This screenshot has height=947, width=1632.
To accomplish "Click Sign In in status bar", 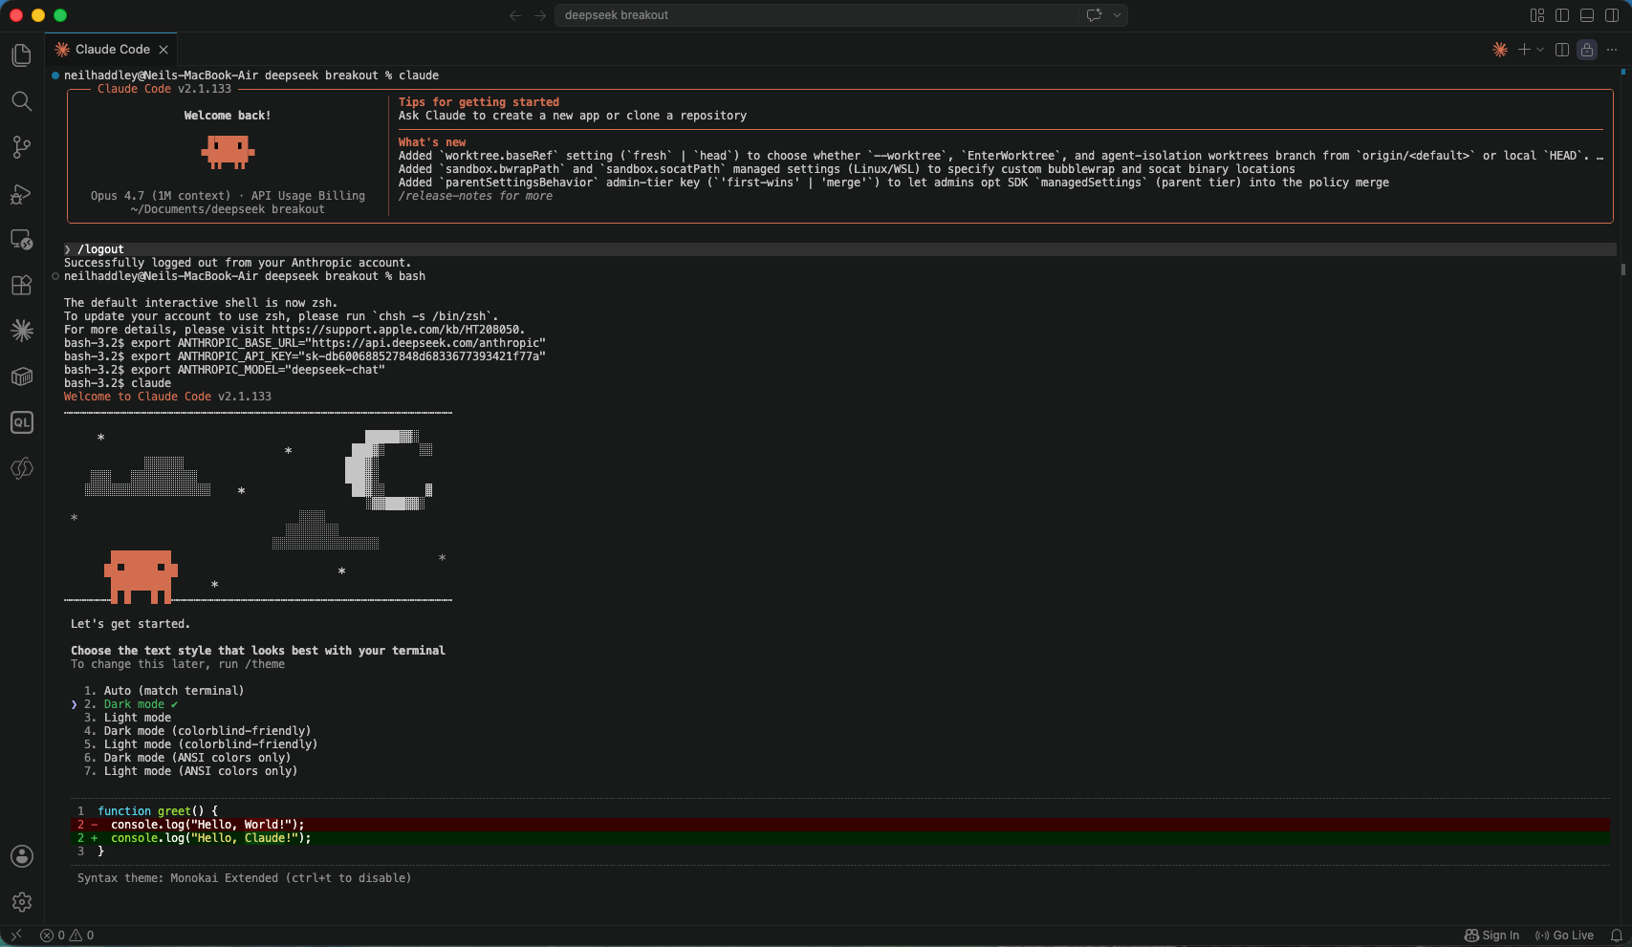I will coord(1492,936).
